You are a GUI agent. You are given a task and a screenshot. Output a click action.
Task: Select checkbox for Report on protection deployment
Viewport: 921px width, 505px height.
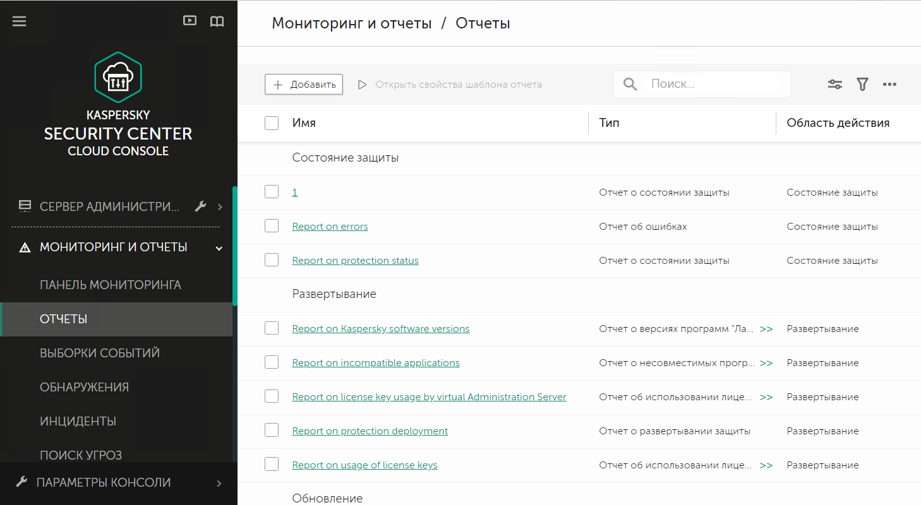coord(272,431)
